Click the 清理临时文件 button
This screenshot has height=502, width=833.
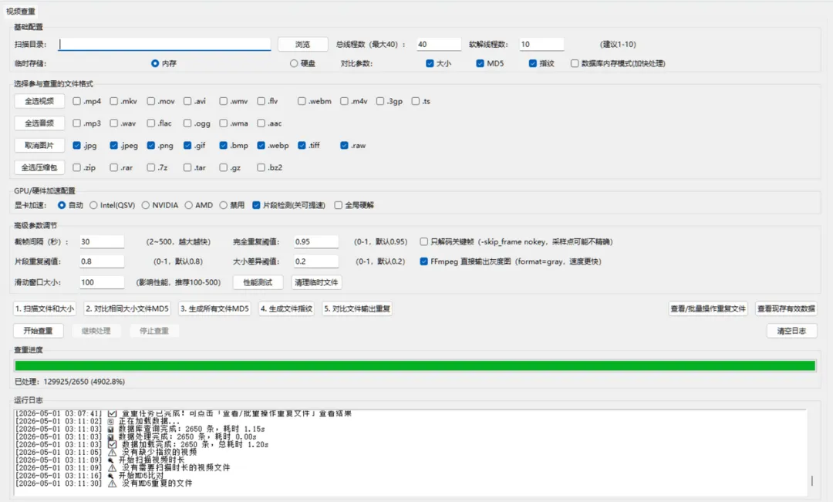coord(316,282)
